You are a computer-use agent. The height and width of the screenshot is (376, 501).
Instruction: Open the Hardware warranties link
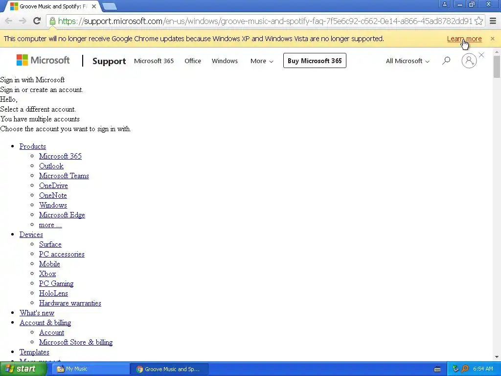pos(70,303)
